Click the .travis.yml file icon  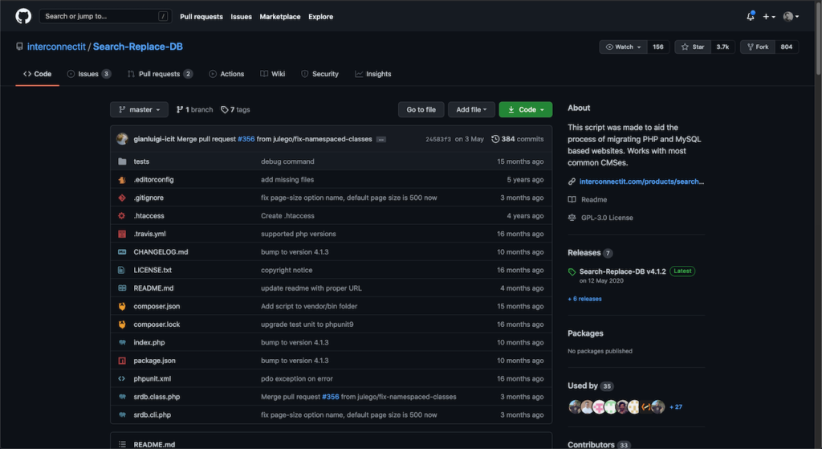point(122,234)
